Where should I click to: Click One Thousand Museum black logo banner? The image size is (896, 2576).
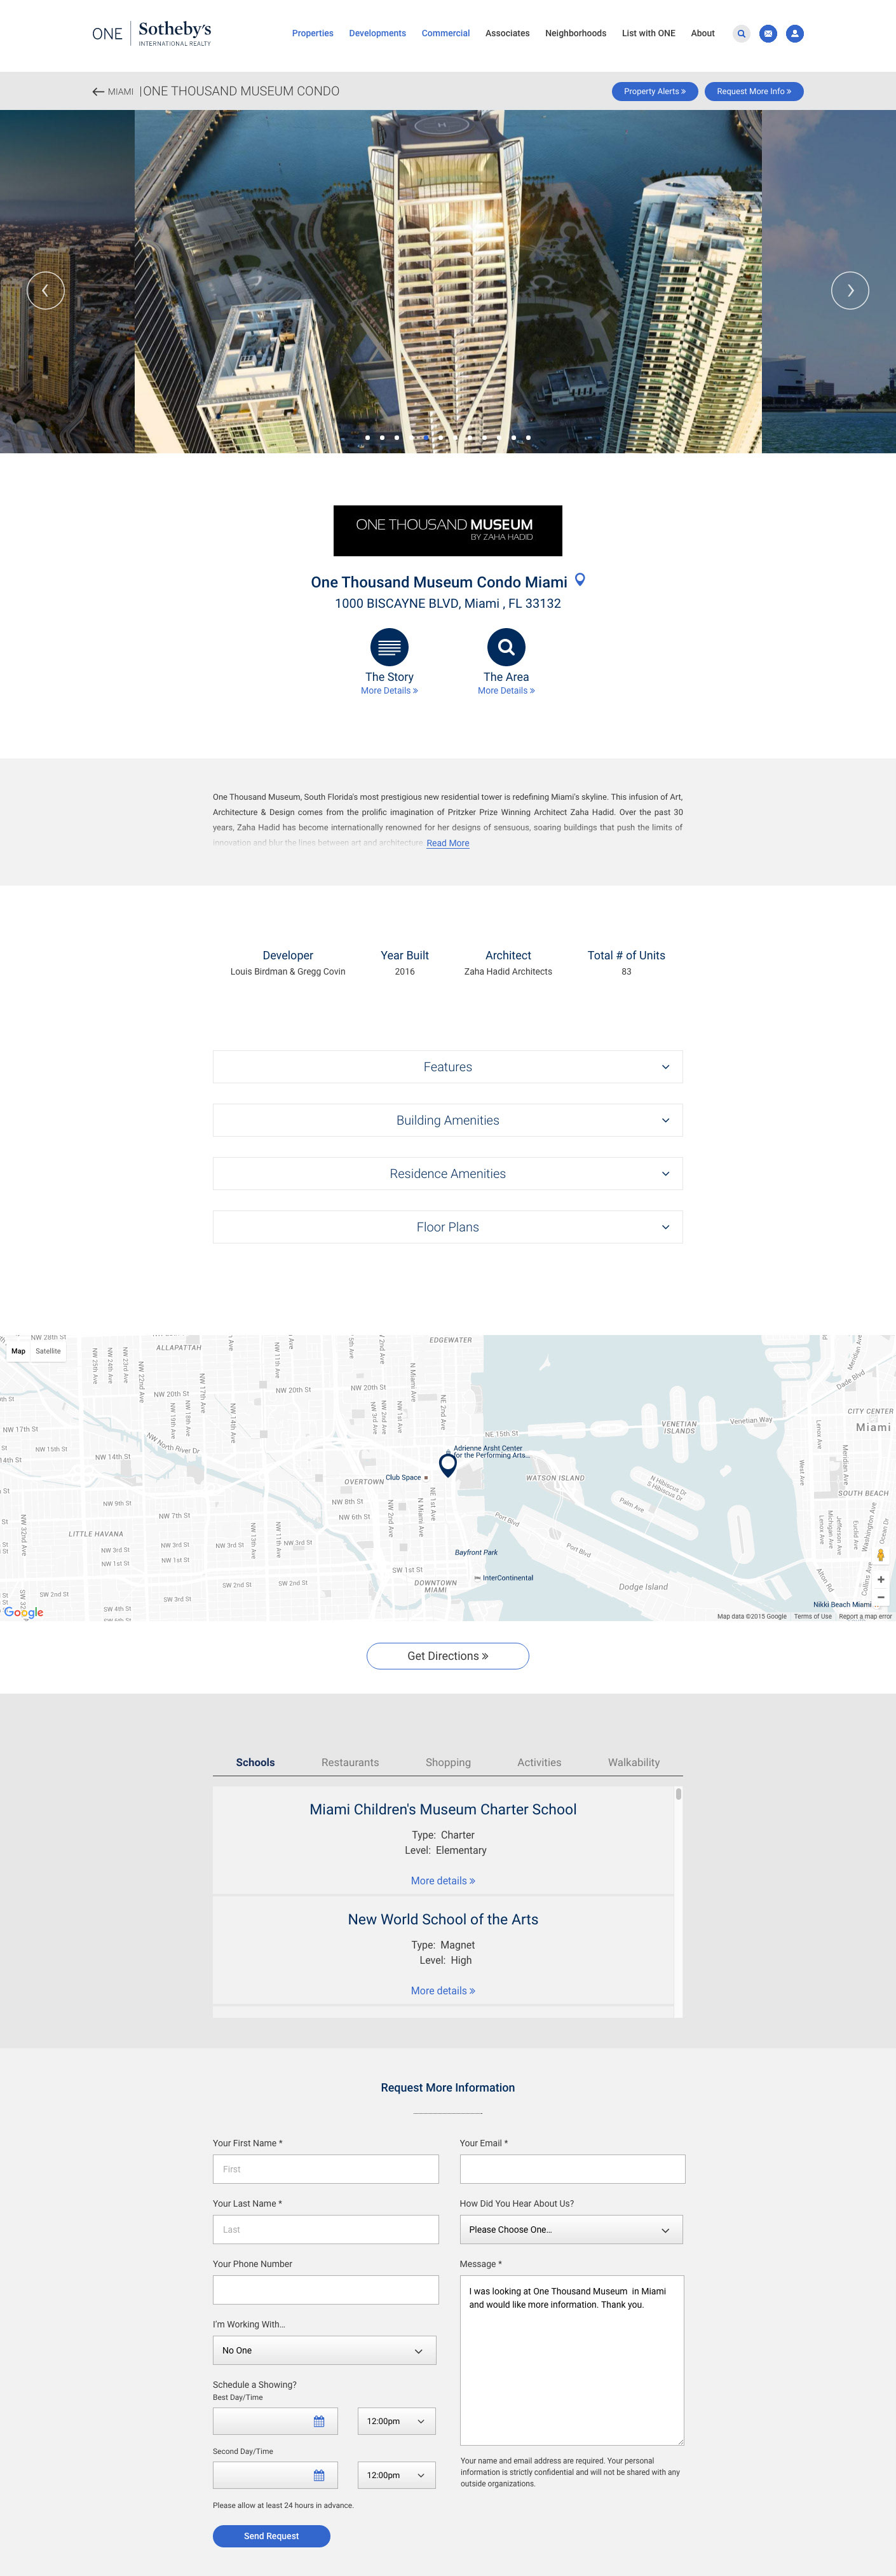448,530
